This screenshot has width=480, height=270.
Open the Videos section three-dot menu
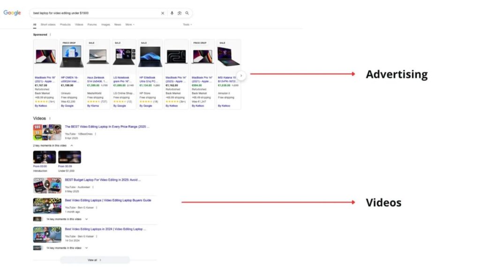(50, 118)
